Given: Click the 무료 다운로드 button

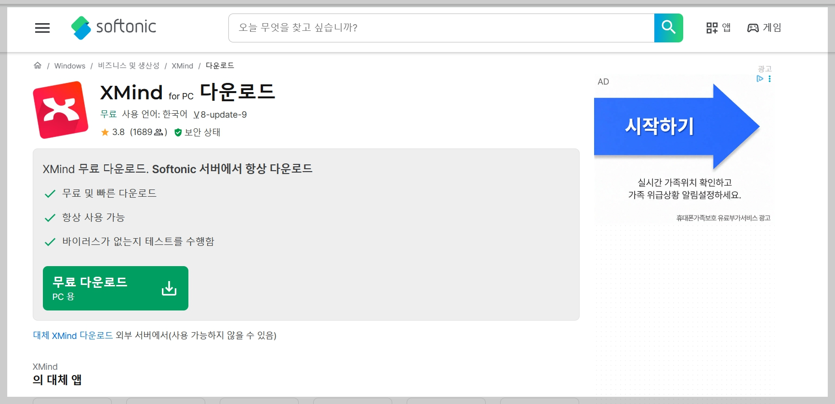Looking at the screenshot, I should click(116, 288).
